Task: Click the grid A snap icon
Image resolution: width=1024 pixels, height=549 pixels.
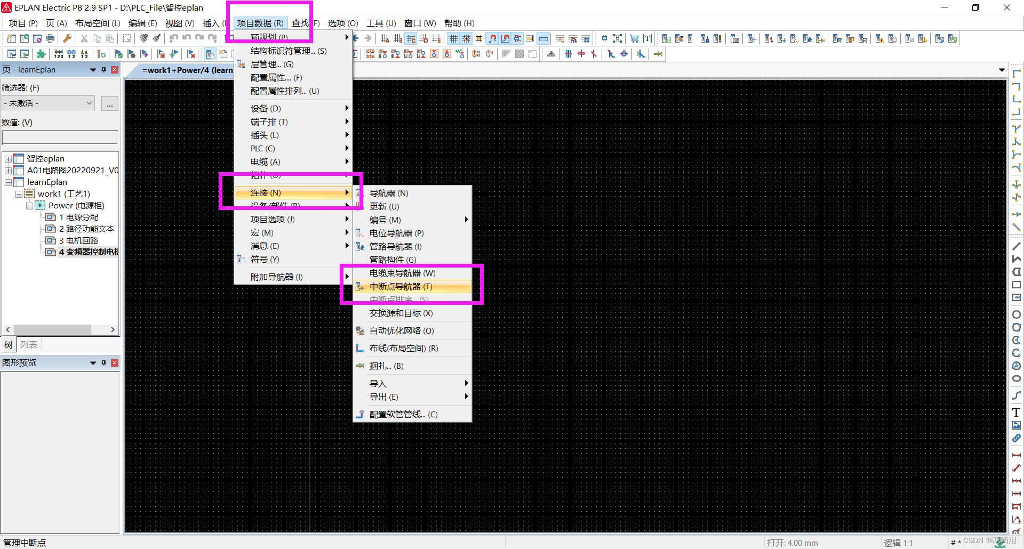Action: tap(385, 38)
